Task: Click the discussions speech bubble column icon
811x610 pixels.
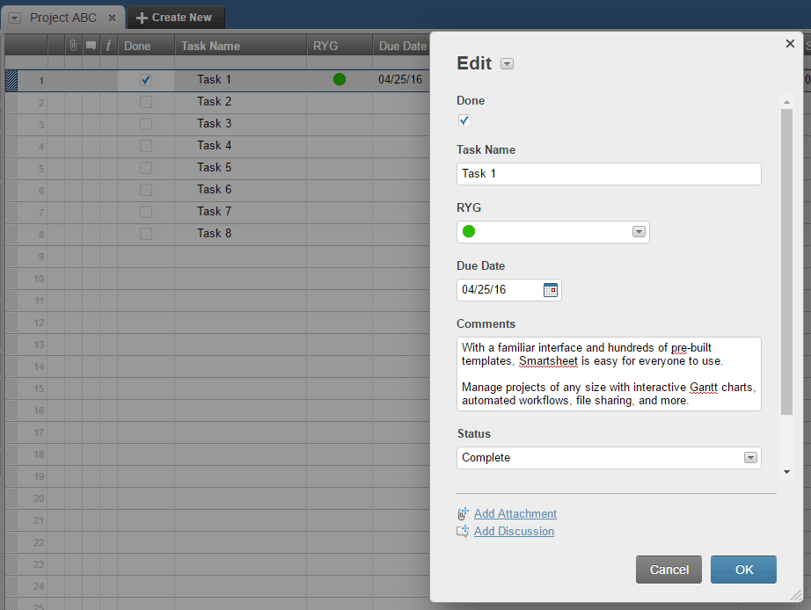Action: [x=91, y=46]
